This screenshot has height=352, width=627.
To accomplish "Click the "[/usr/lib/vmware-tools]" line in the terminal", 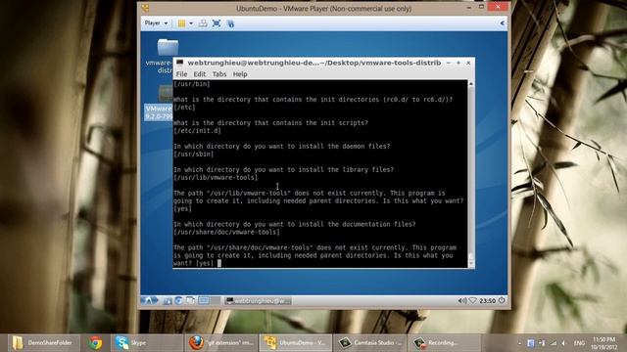I will point(216,178).
